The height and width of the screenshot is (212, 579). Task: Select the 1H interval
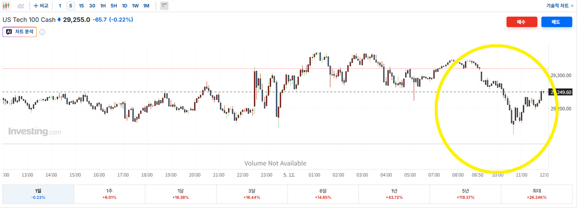pos(103,6)
